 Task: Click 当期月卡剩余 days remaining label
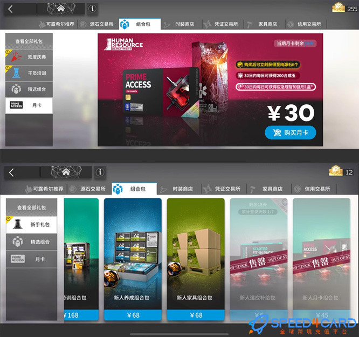295,44
